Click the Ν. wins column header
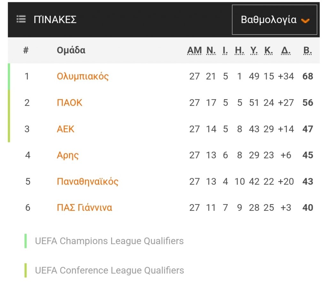Image resolution: width=327 pixels, height=286 pixels. tap(211, 51)
